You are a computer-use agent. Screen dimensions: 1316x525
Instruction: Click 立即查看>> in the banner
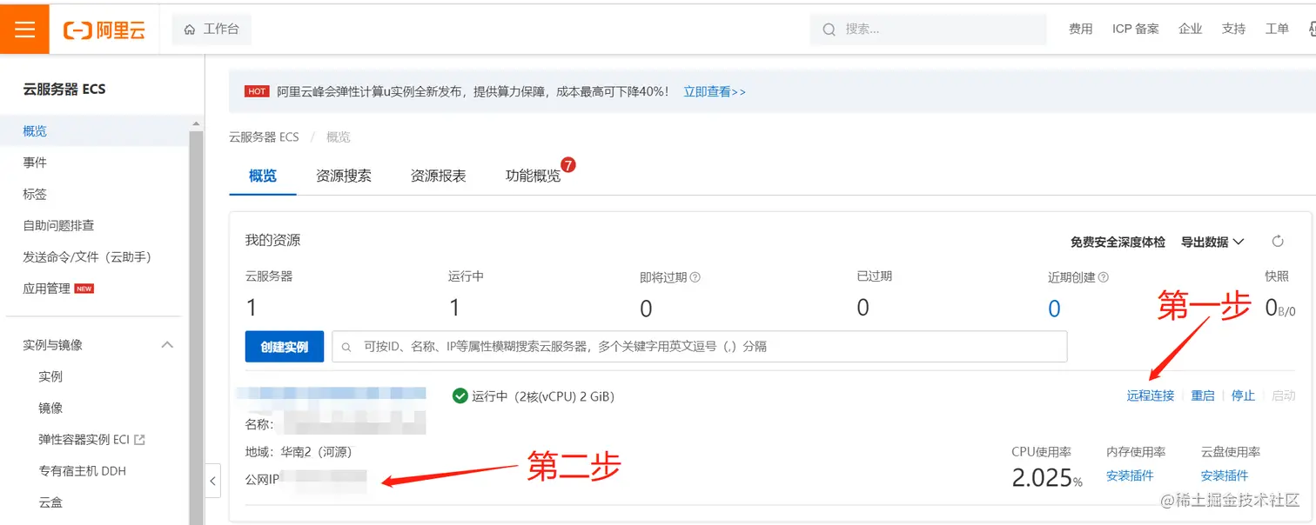coord(715,91)
